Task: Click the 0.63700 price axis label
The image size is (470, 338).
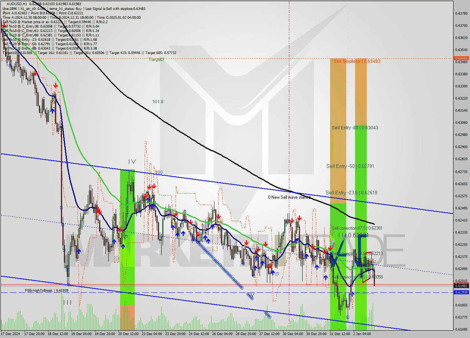Action: coord(461,26)
